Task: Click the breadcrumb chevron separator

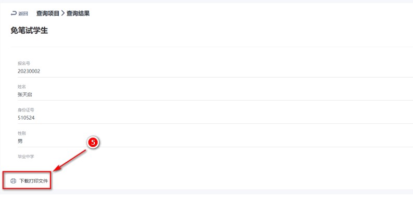Action: [x=62, y=13]
